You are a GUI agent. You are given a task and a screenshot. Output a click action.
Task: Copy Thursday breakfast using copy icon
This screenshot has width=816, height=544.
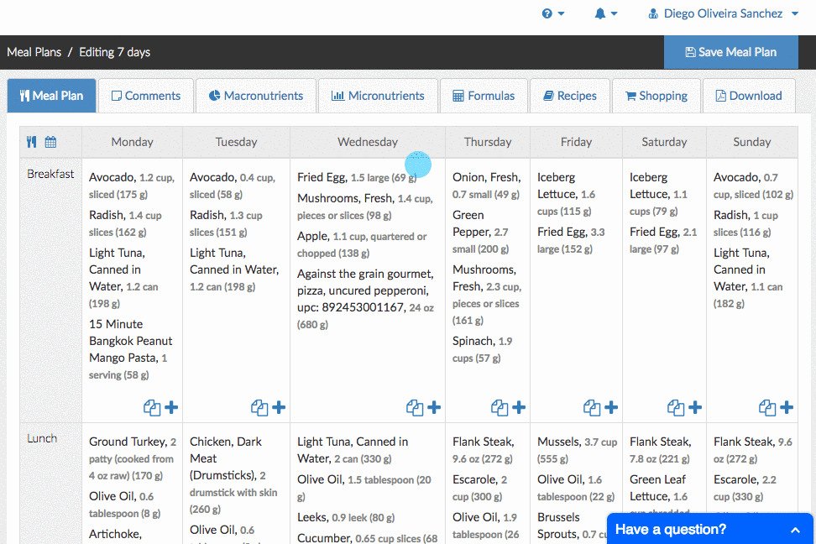click(500, 408)
